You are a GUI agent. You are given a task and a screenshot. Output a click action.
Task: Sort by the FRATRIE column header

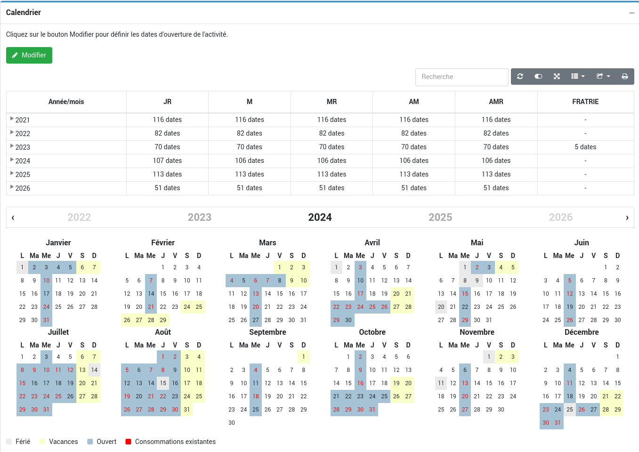[x=585, y=102]
